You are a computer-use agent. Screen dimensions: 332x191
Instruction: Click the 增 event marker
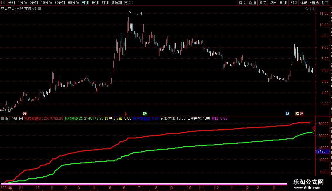click(25, 113)
